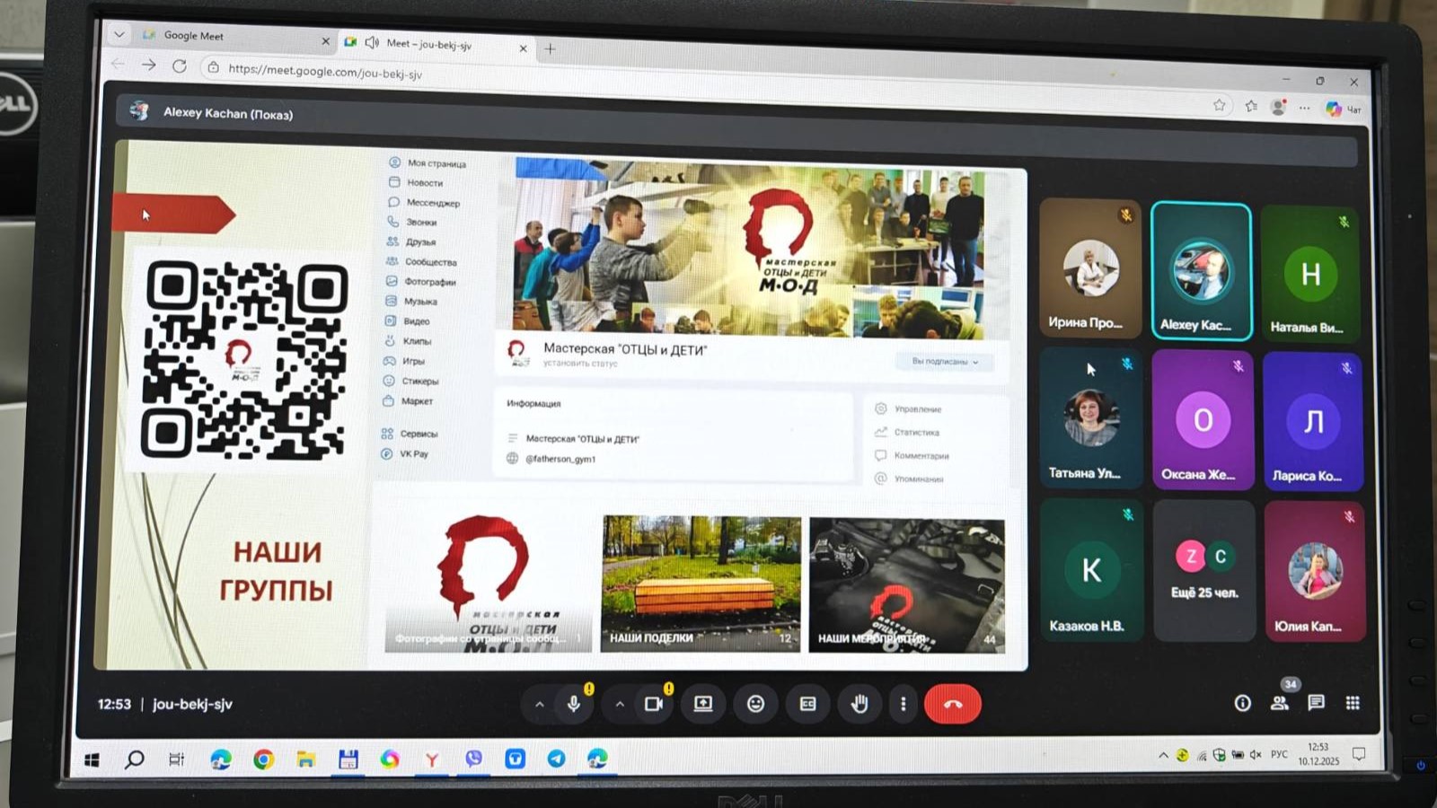Turn on closed captions
1437x808 pixels.
pos(807,704)
